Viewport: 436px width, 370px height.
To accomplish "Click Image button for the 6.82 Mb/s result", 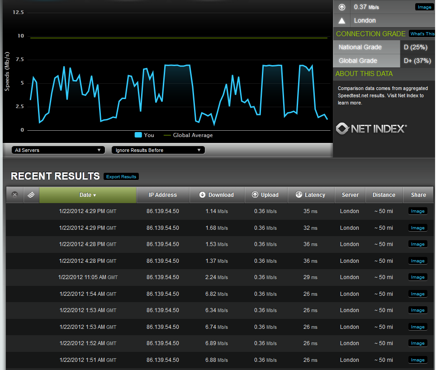I will pyautogui.click(x=417, y=294).
